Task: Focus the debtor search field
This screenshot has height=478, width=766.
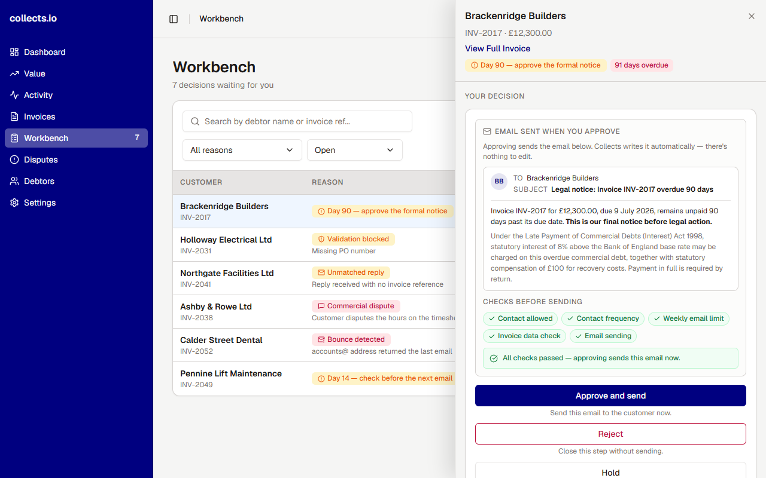Action: [297, 121]
